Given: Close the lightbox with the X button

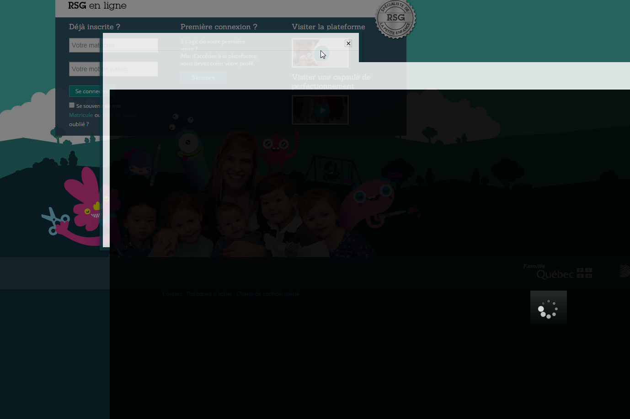Looking at the screenshot, I should [x=348, y=43].
